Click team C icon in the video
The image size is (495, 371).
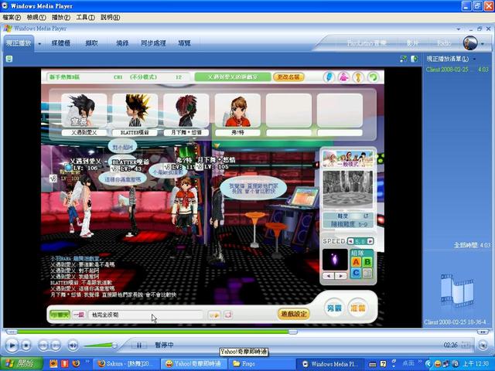356,273
